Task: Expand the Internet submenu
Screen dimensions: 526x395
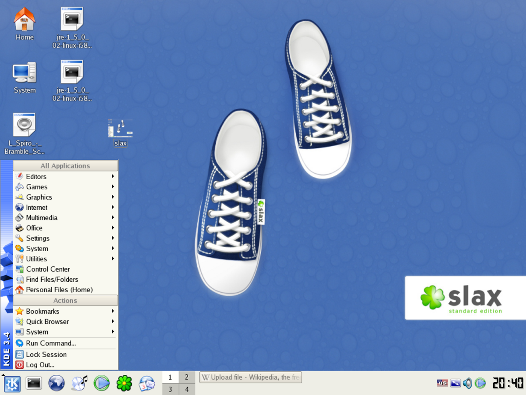Action: (x=65, y=208)
